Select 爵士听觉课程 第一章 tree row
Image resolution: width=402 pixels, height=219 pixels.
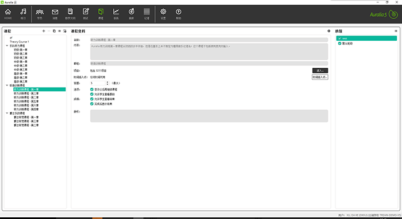[x=26, y=117]
